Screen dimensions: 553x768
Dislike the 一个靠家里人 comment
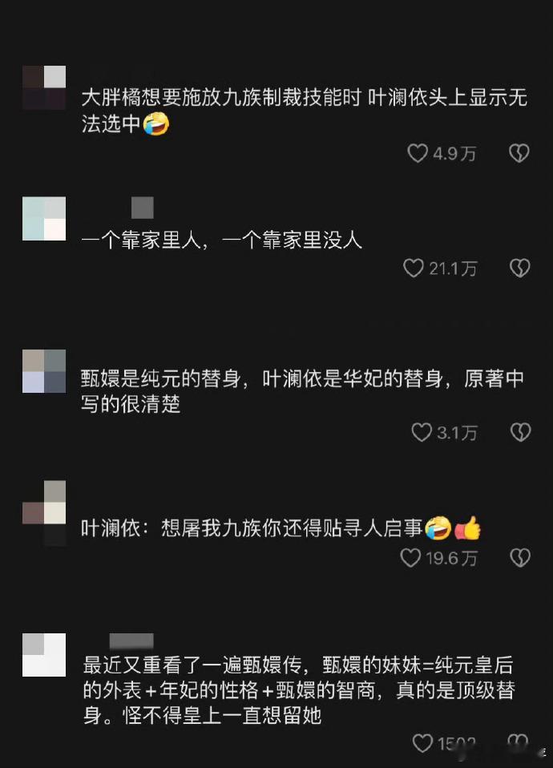coord(519,268)
